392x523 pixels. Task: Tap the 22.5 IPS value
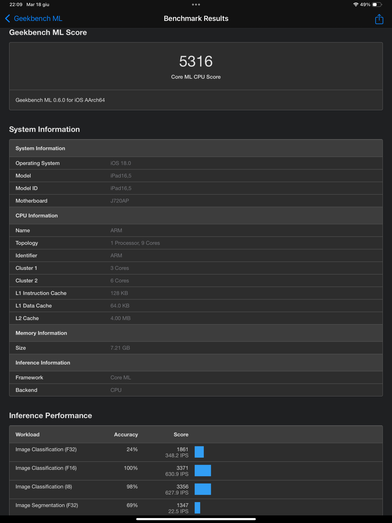(178, 511)
